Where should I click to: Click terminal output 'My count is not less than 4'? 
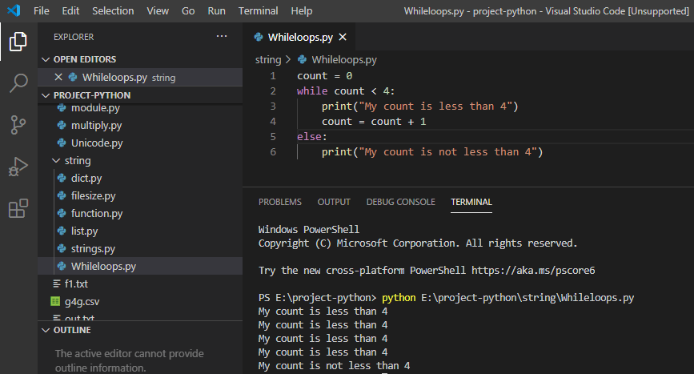pos(334,365)
